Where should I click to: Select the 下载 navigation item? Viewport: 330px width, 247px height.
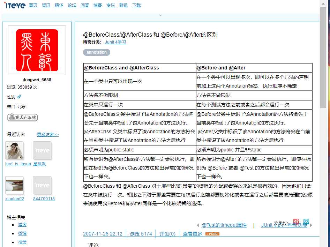coord(136,5)
